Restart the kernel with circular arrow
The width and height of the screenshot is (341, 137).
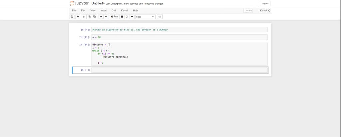pos(127,17)
